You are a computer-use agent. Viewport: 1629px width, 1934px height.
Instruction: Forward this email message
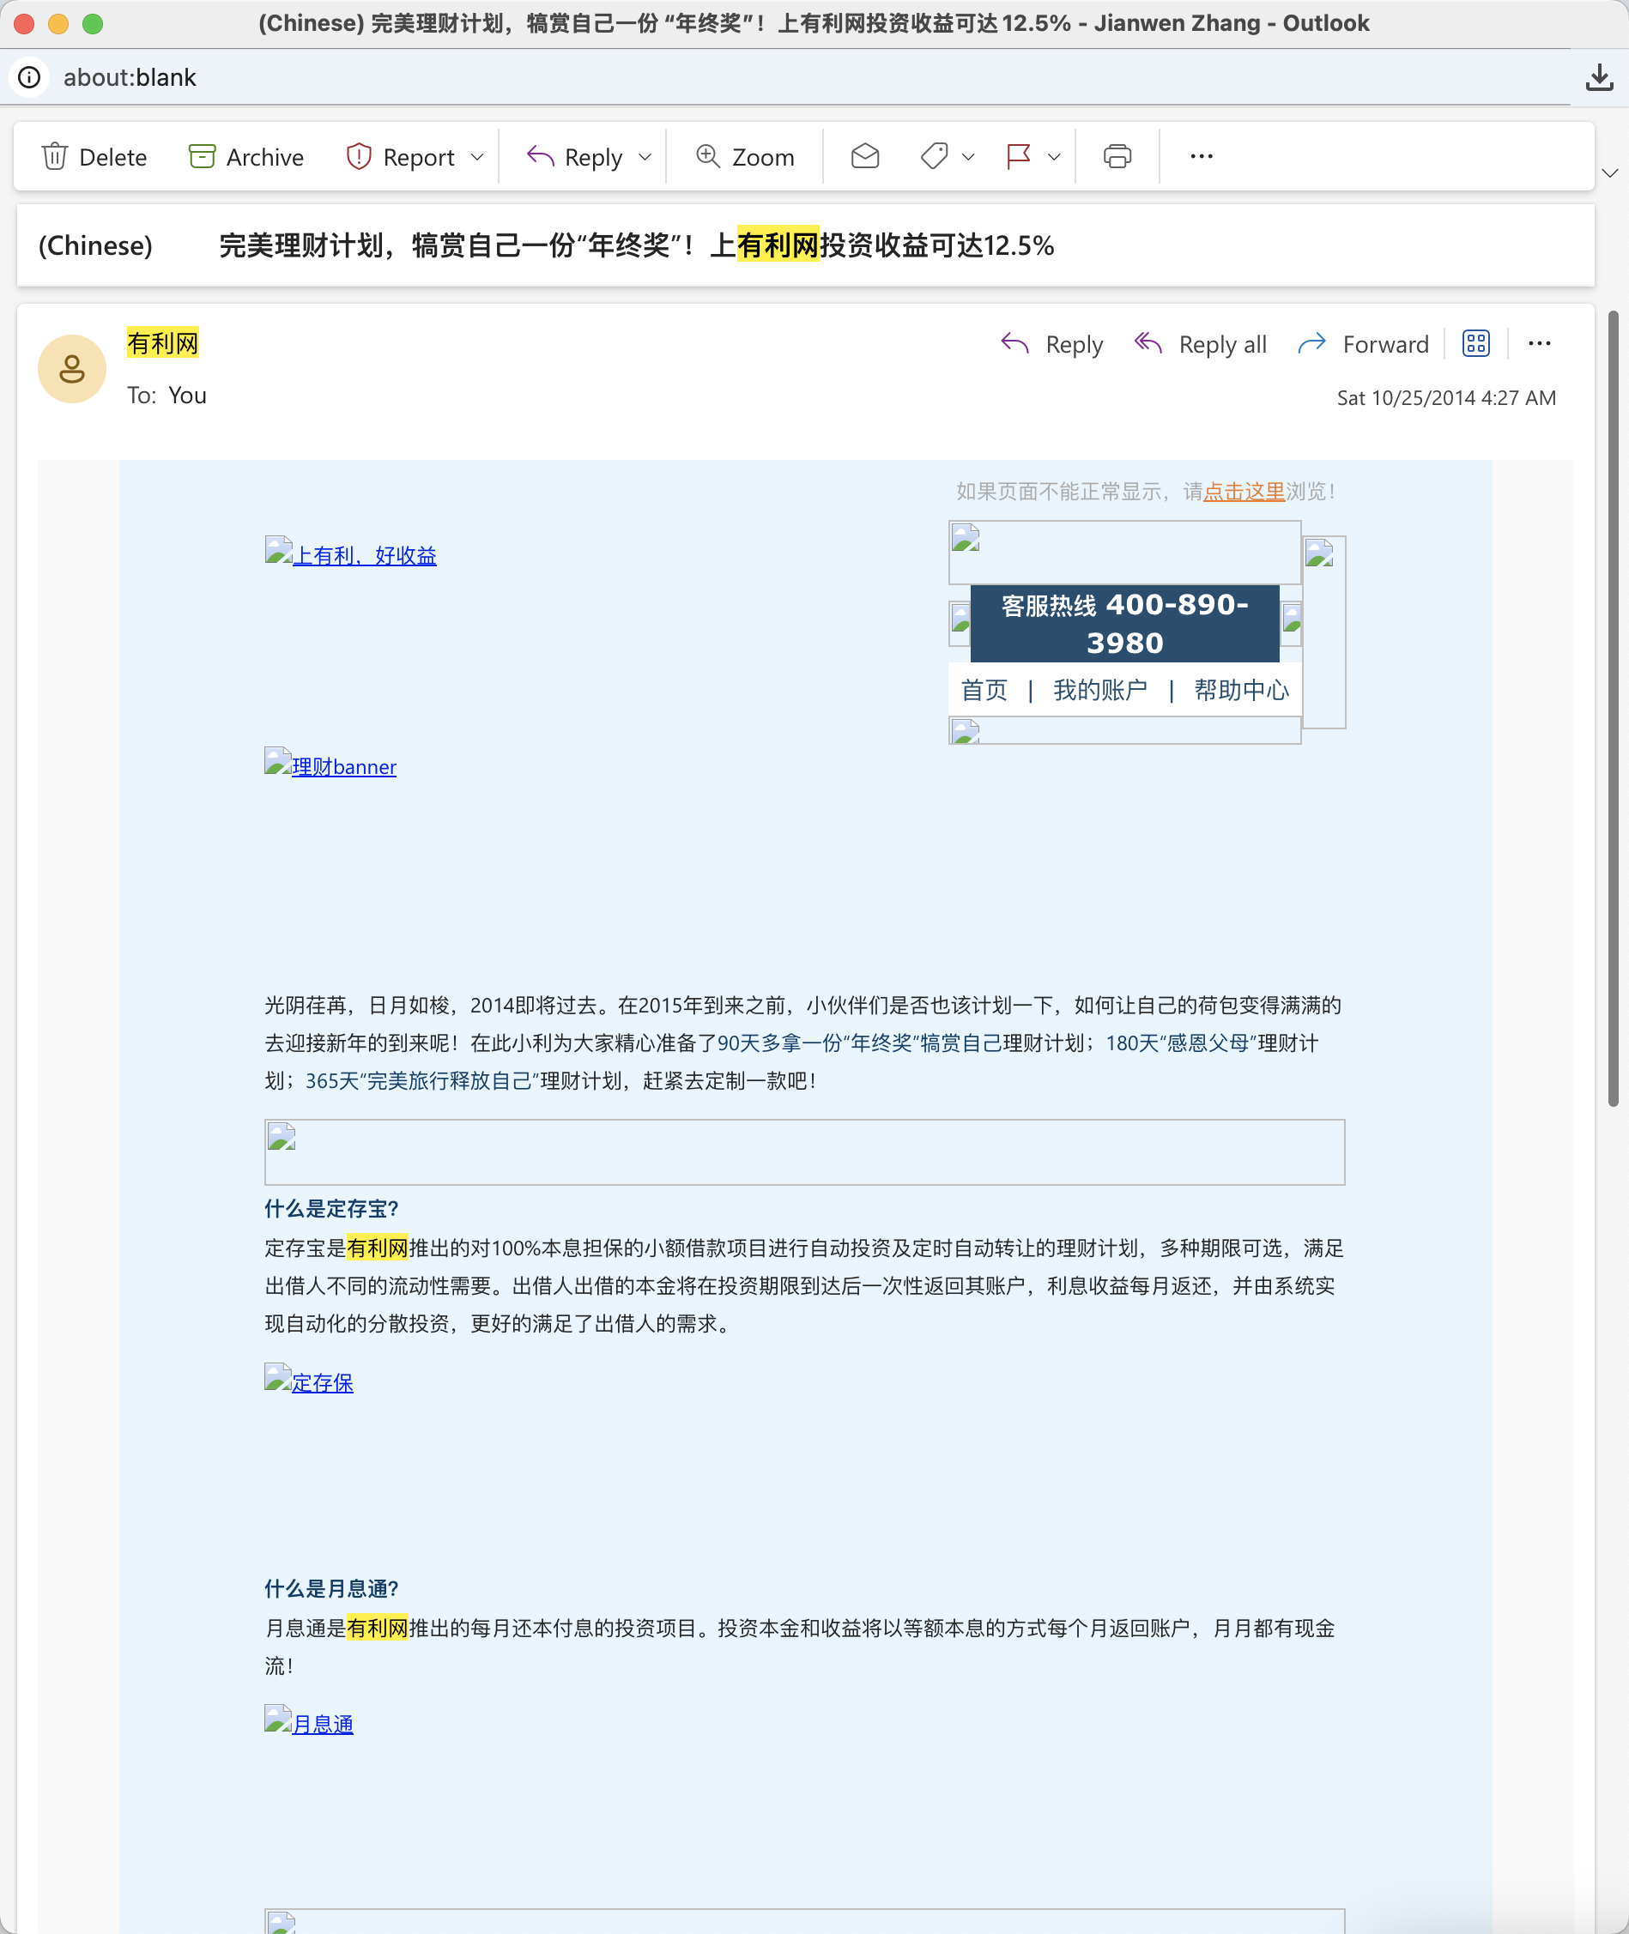pos(1363,344)
